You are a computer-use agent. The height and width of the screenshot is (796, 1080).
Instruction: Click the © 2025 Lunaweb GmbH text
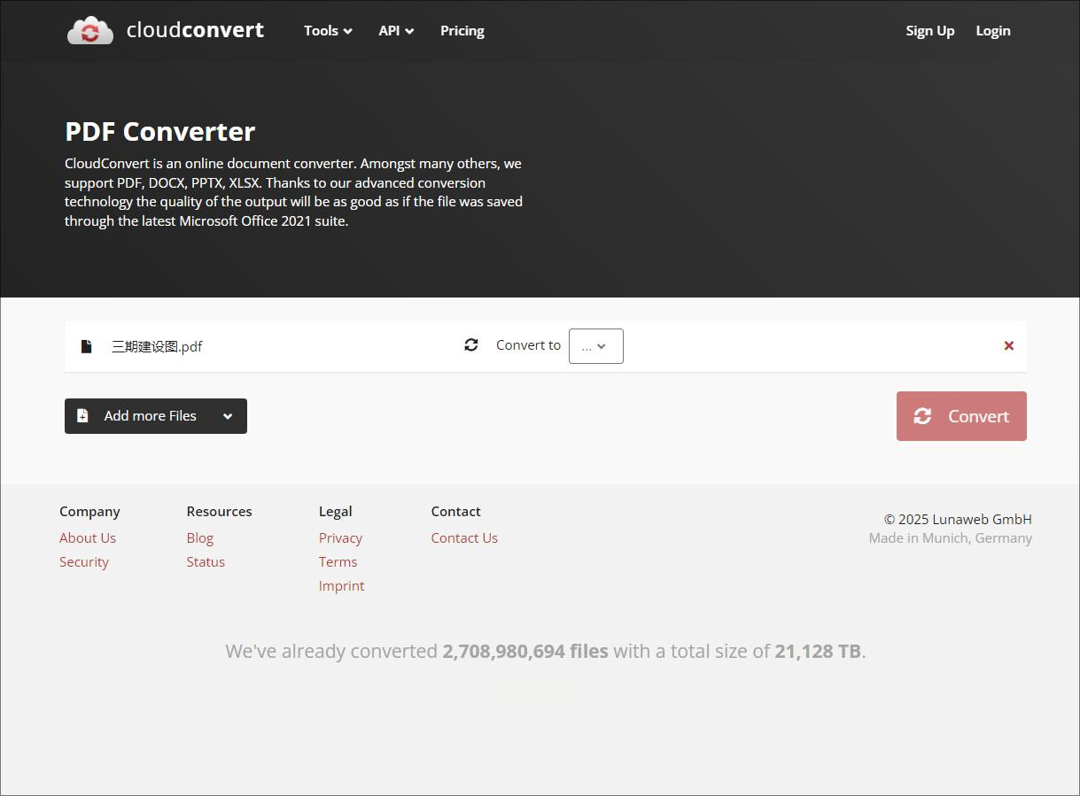(958, 519)
